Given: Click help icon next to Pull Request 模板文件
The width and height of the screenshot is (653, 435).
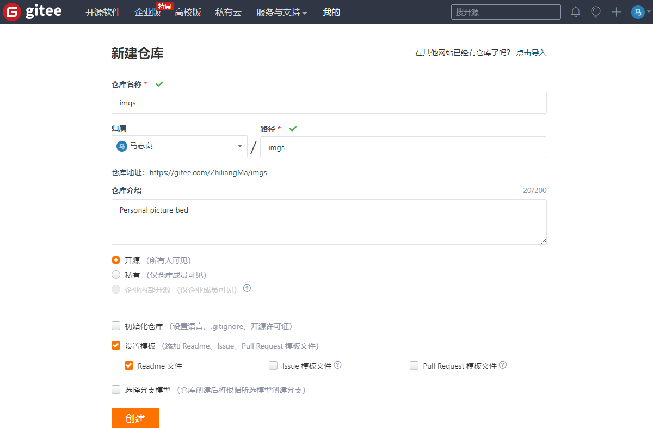Looking at the screenshot, I should (503, 365).
